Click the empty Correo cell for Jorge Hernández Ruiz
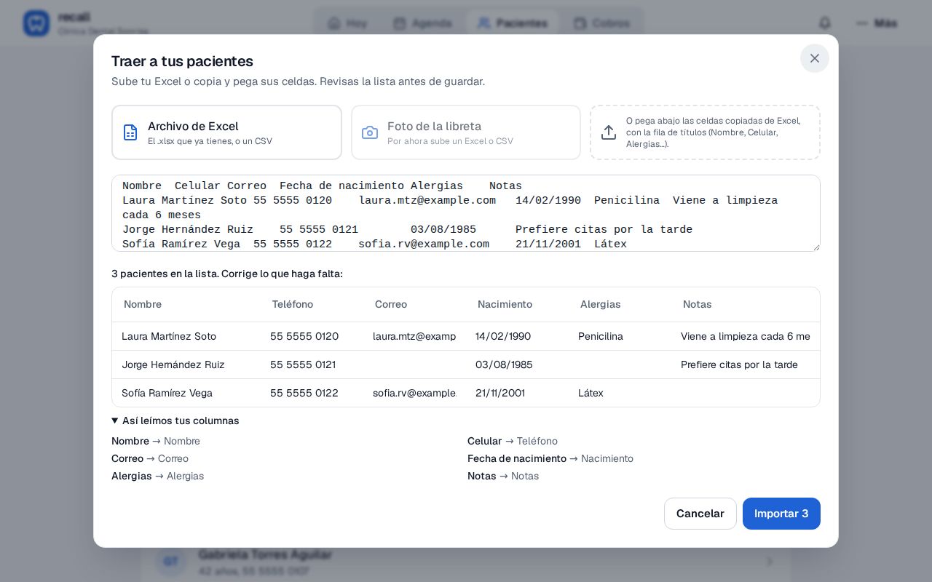This screenshot has height=582, width=932. pos(414,364)
